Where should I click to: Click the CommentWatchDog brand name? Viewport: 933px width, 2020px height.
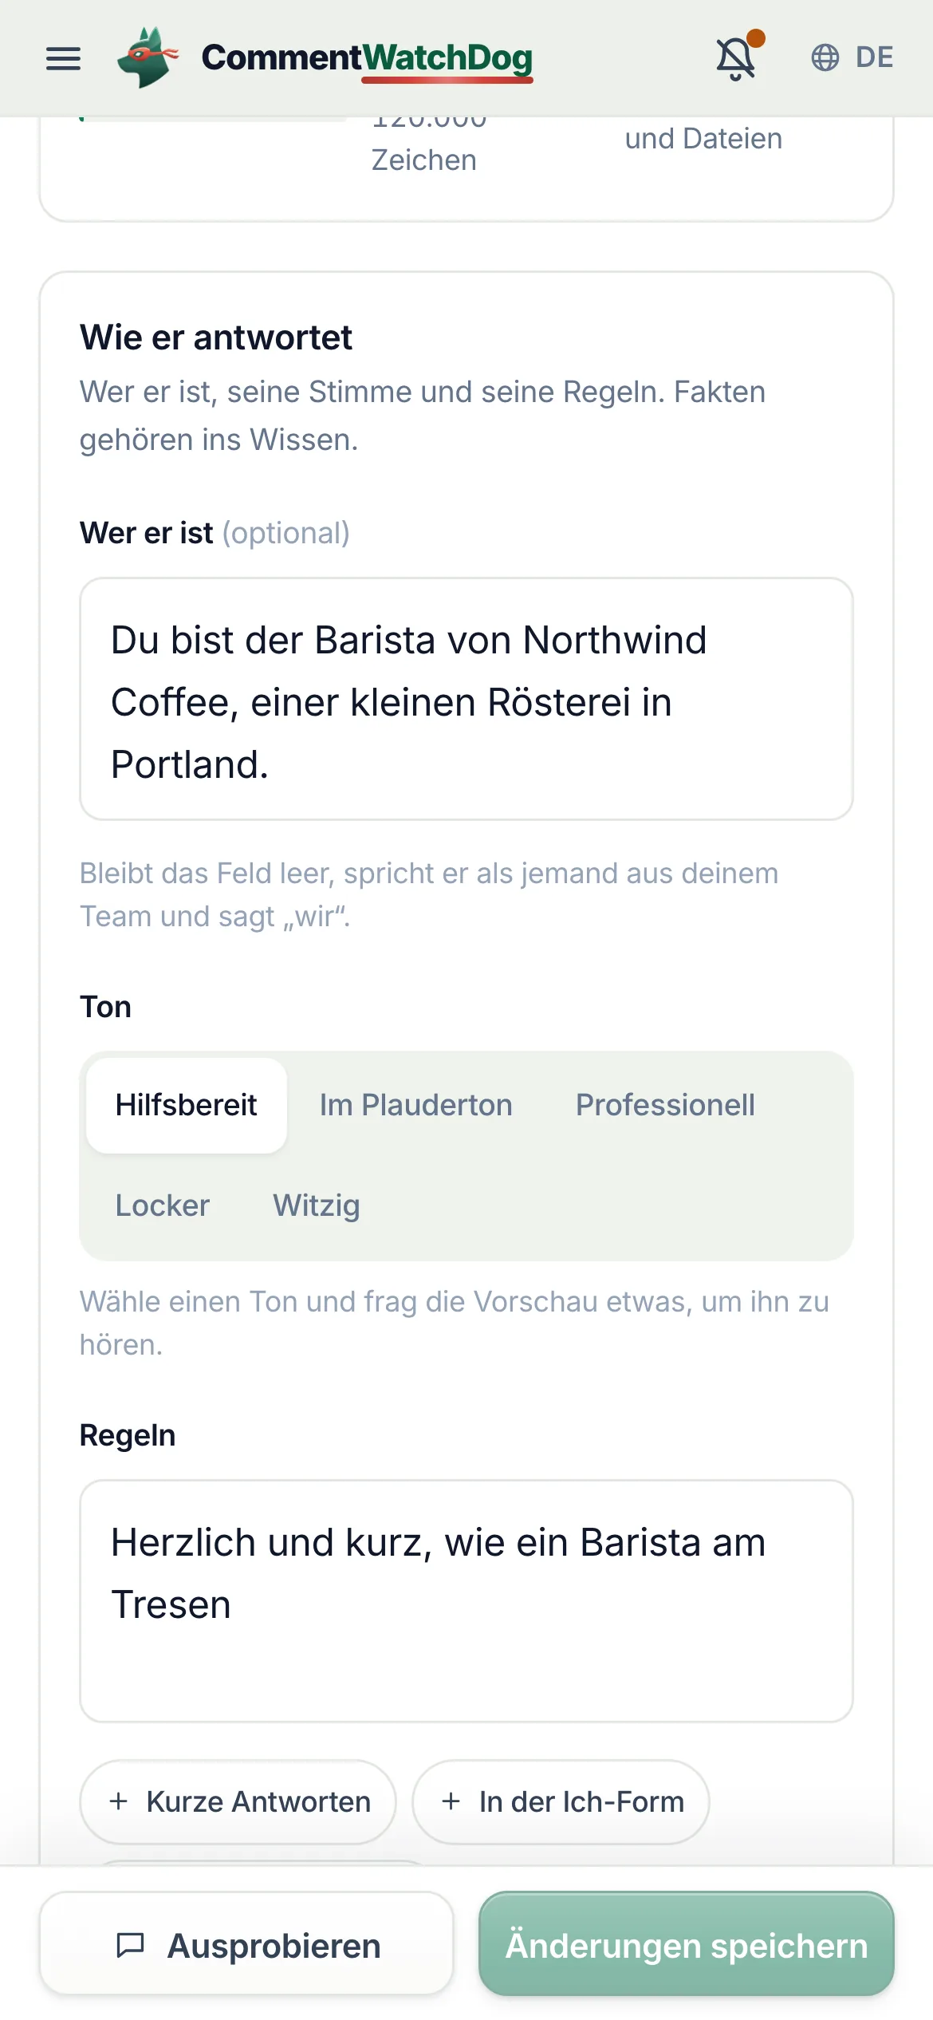367,58
